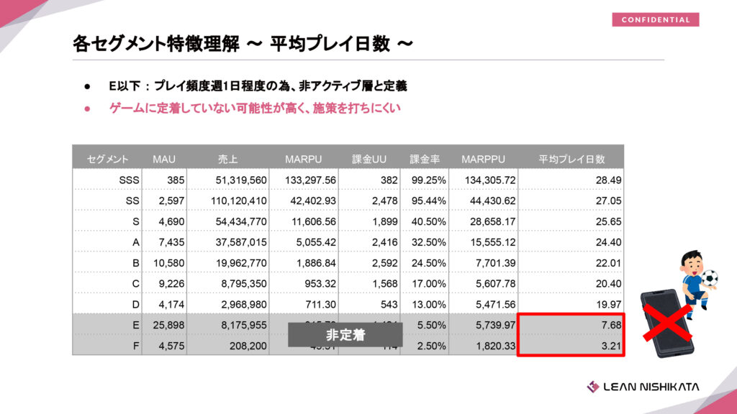The width and height of the screenshot is (737, 414).
Task: Click the pink bullet text about ゲームに定着
Action: coord(254,109)
